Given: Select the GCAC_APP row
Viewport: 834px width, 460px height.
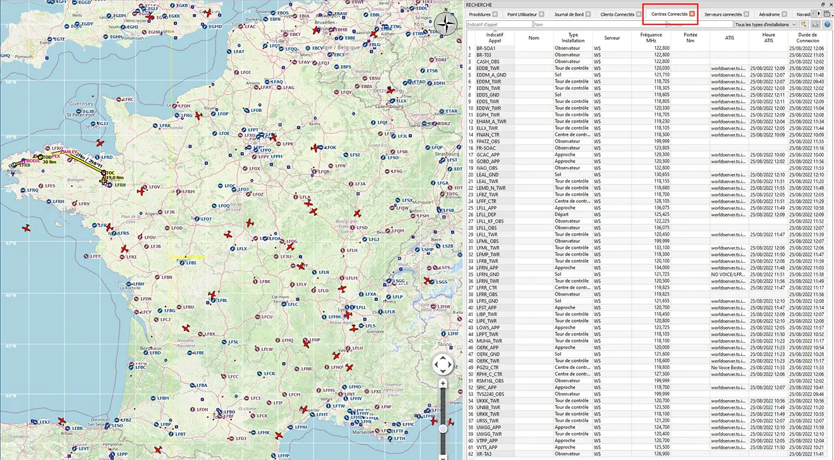Looking at the screenshot, I should click(x=646, y=154).
